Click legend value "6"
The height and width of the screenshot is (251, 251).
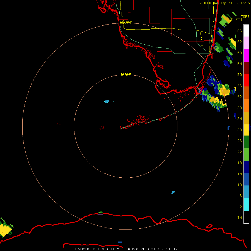point(240,196)
